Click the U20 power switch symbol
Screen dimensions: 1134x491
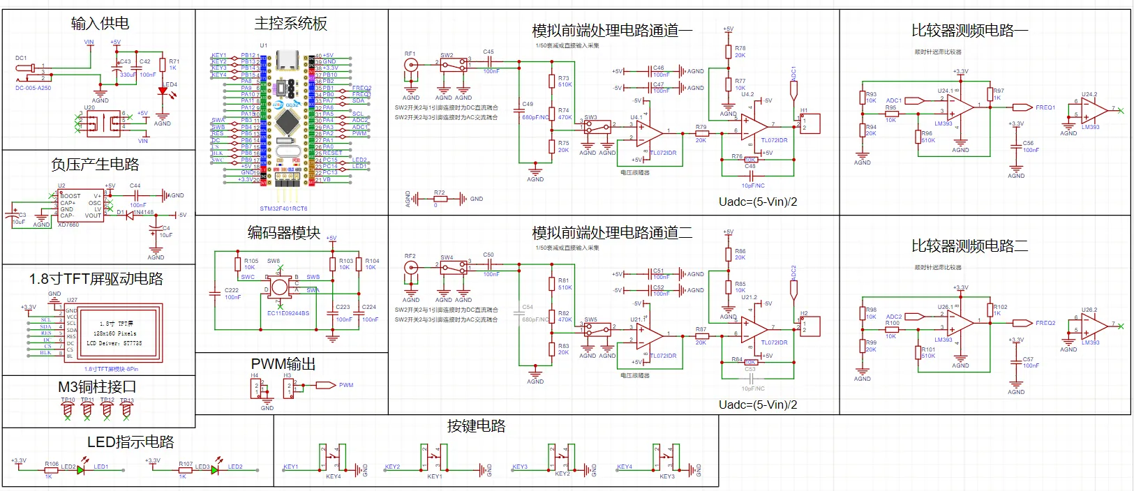[103, 123]
